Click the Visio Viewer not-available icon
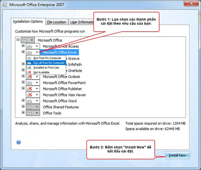 point(30,95)
